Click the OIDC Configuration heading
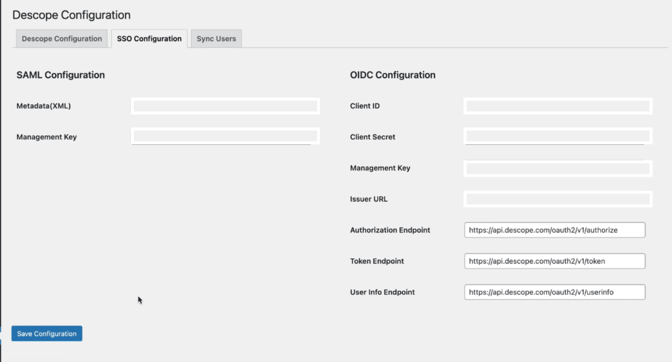672x362 pixels. (x=392, y=75)
